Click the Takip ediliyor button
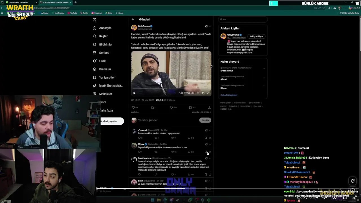Viewport: 361px width, 203px height. [x=256, y=36]
